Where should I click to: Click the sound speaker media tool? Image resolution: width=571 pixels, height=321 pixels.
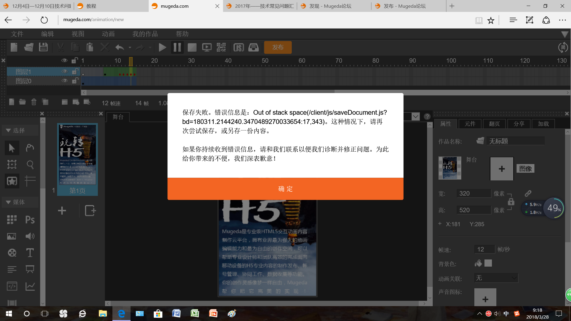click(x=30, y=236)
